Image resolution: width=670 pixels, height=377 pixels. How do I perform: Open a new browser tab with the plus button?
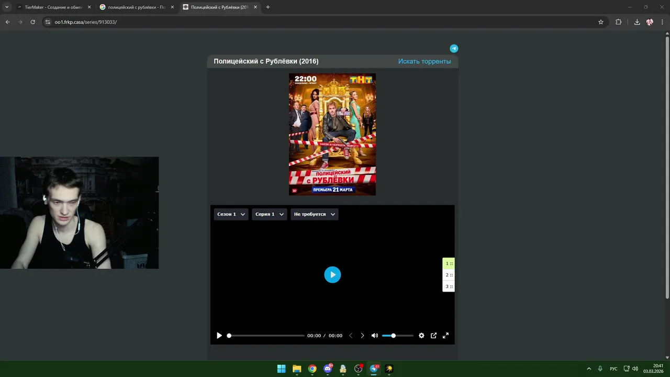coord(268,7)
